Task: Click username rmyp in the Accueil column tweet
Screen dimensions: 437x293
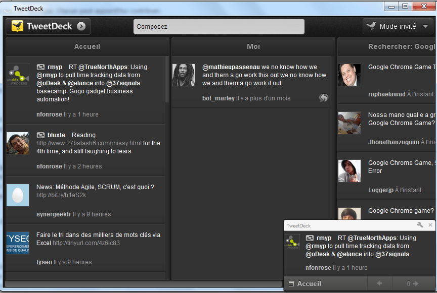Action: point(55,67)
